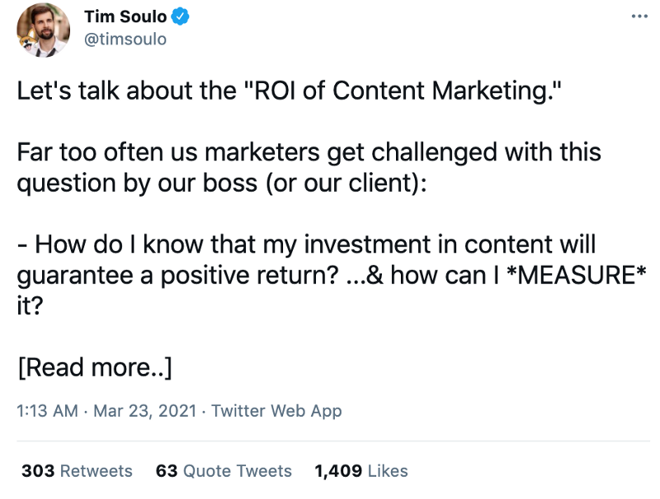The width and height of the screenshot is (660, 499).
Task: Click the standalone "it?" line
Action: 31,305
